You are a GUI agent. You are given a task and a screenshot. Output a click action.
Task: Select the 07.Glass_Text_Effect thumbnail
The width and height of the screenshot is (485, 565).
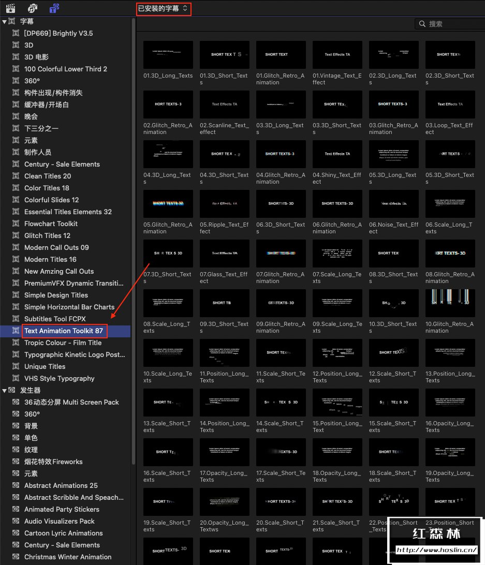point(224,254)
